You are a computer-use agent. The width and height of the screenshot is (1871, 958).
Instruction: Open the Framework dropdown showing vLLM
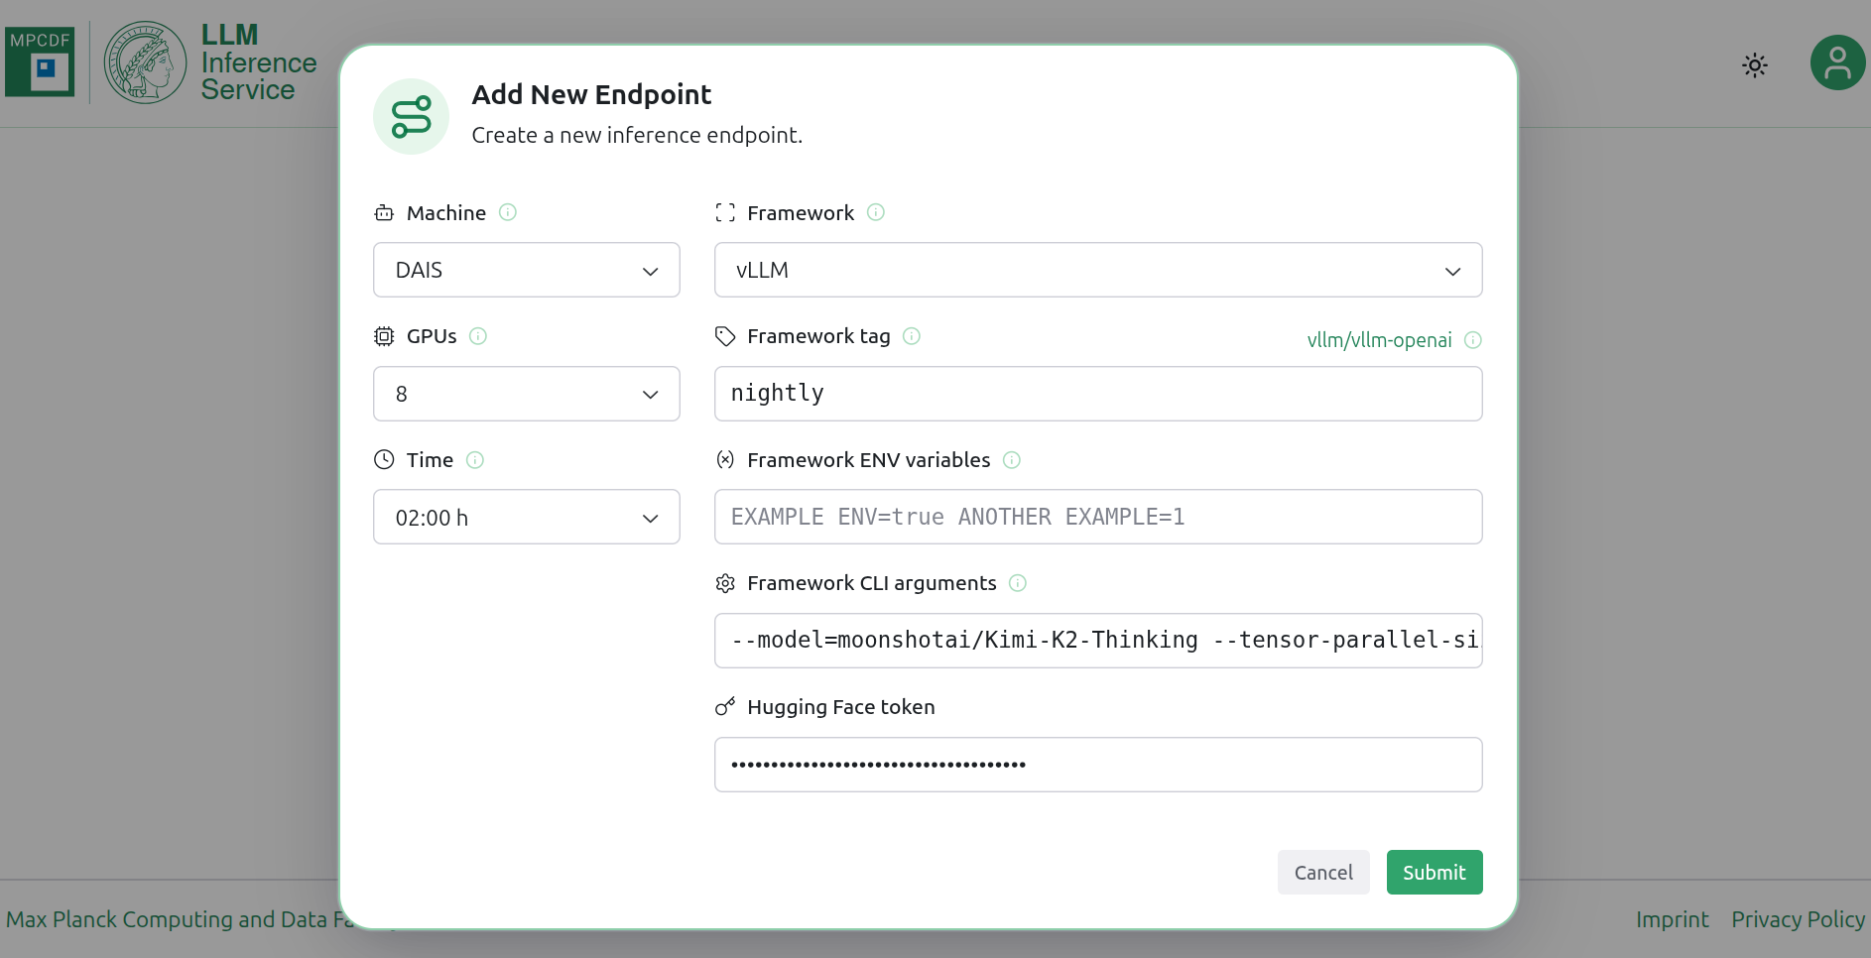[1097, 270]
